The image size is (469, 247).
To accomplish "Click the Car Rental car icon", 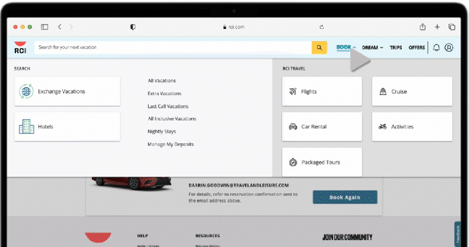I will [x=293, y=127].
